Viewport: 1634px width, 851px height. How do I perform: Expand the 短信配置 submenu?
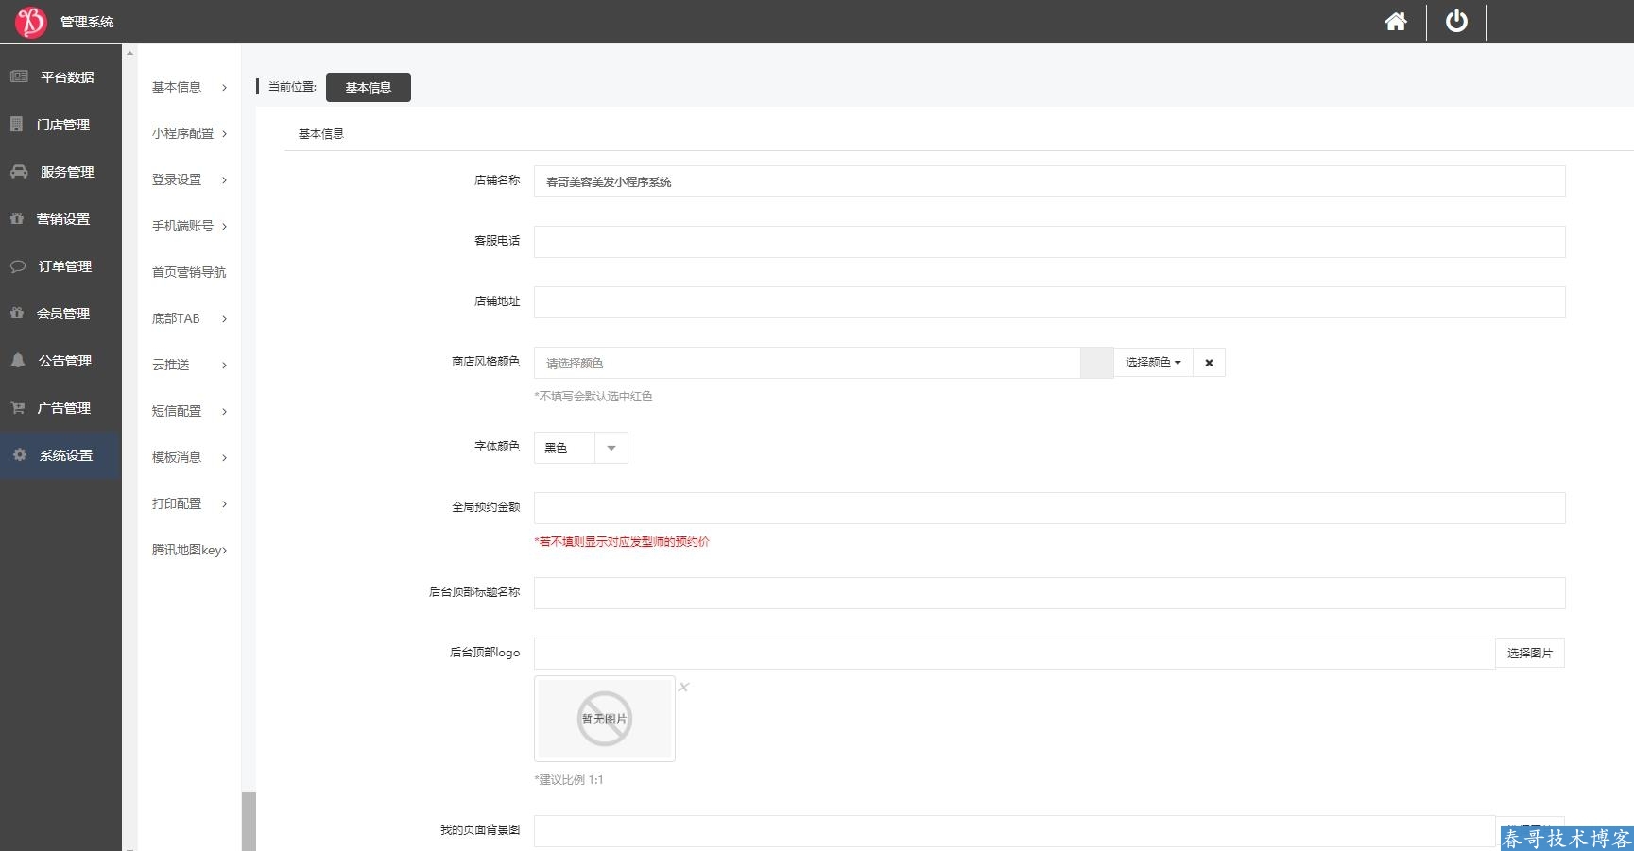pos(189,411)
